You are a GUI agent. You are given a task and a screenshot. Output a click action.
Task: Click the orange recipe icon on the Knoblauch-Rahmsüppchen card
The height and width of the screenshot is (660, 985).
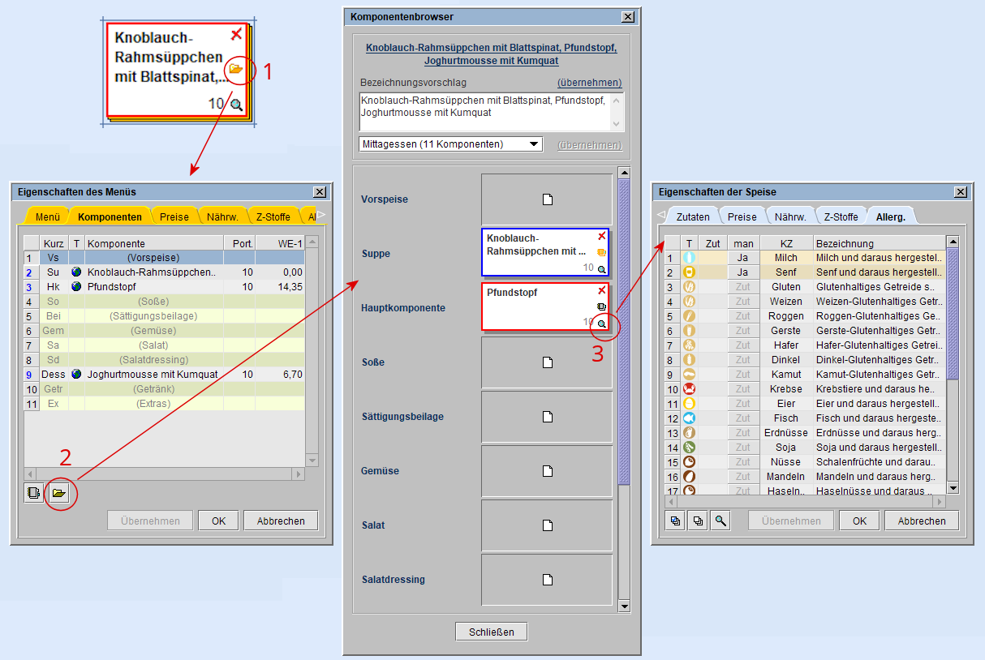(601, 252)
